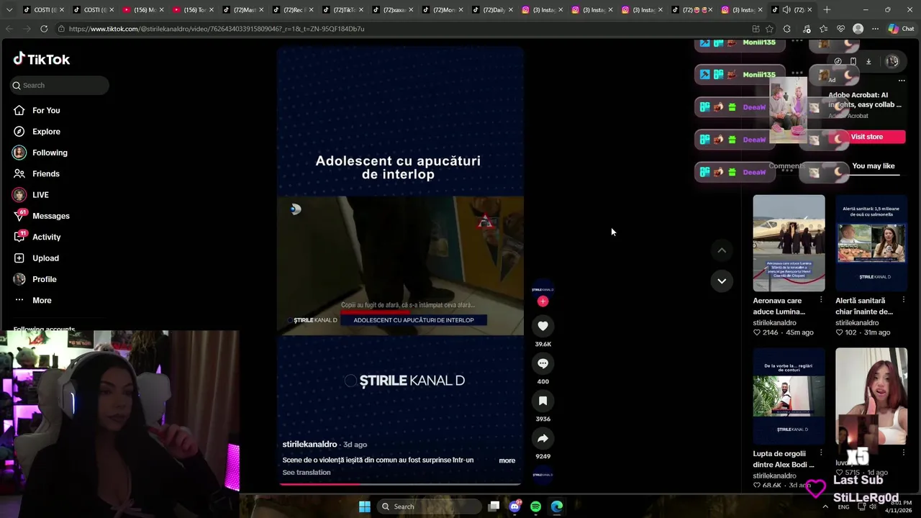
Task: Open options for the 'Alertă sanitară' card
Action: [904, 300]
